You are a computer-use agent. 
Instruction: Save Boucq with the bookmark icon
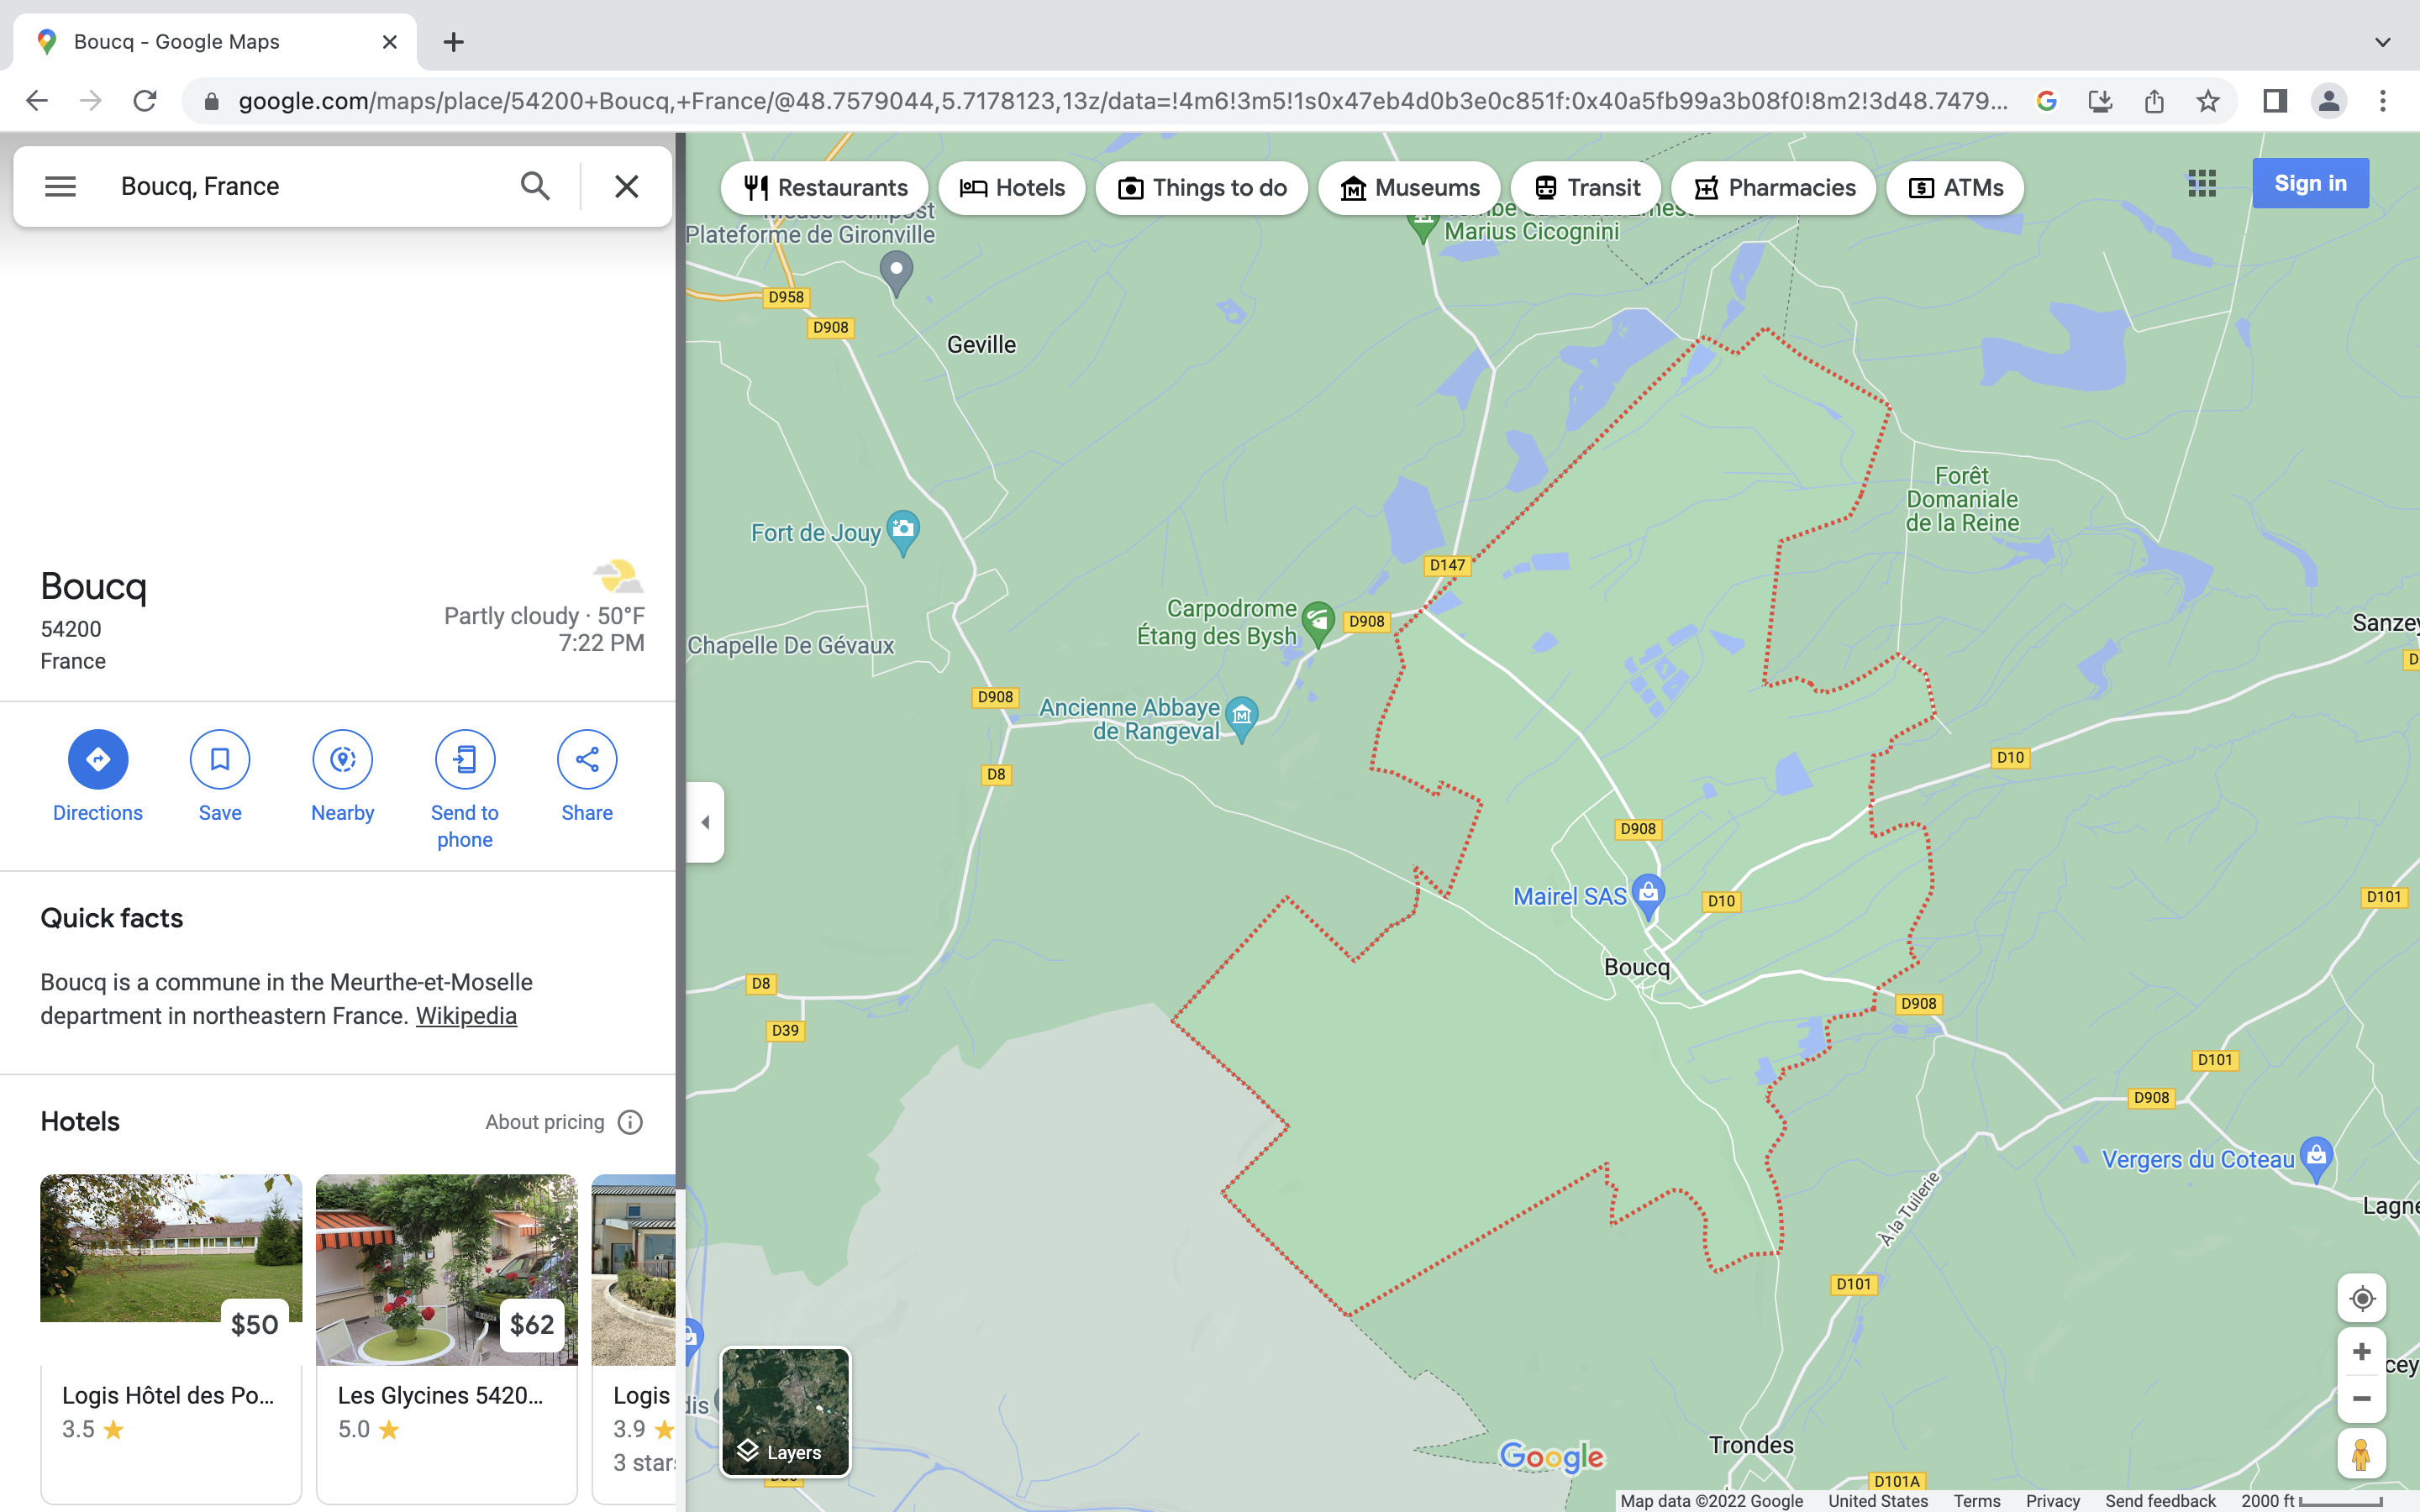[x=220, y=759]
